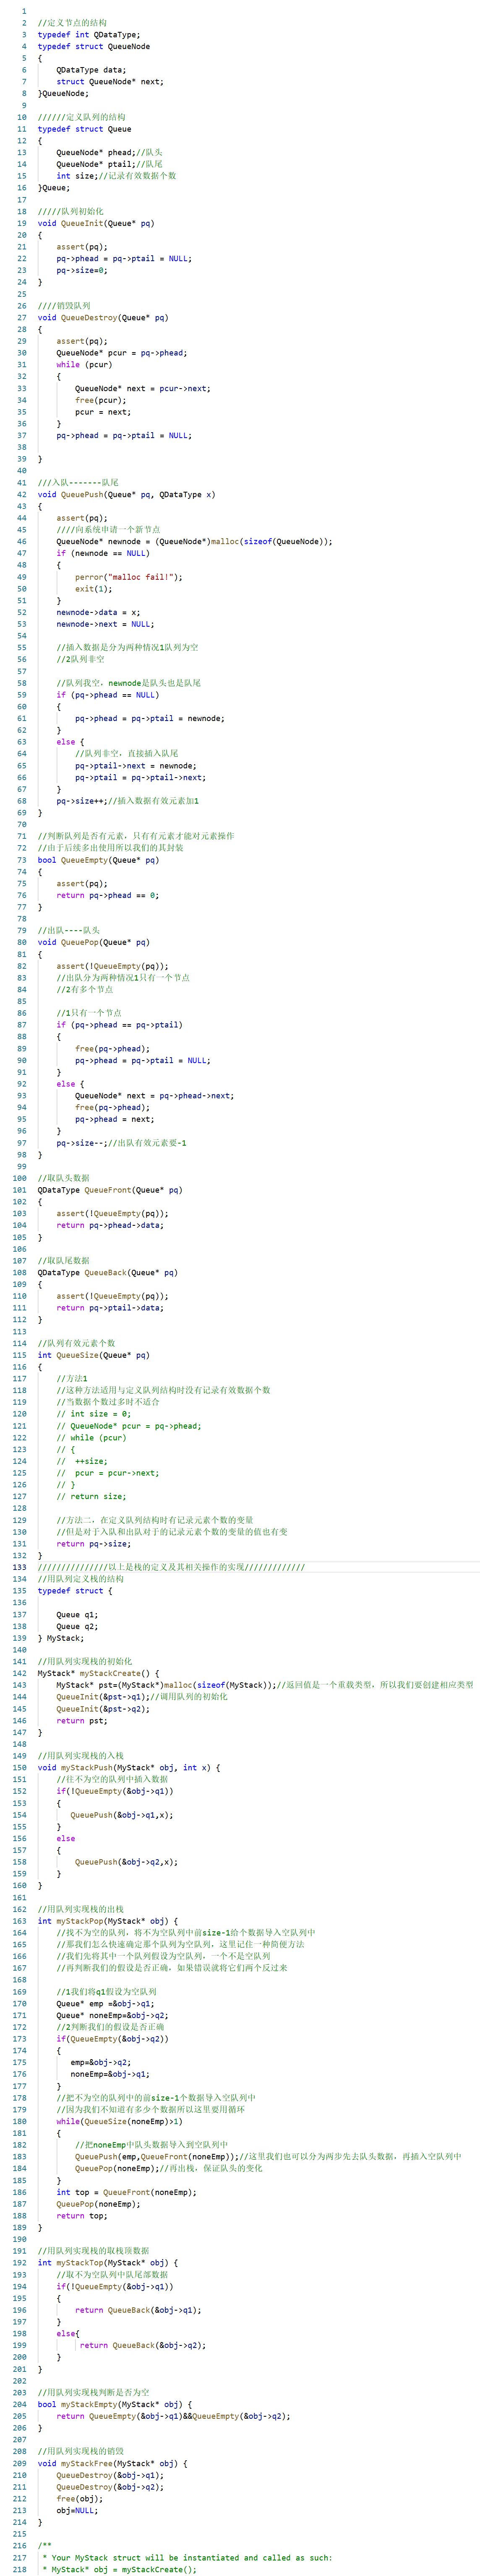The height and width of the screenshot is (2576, 480).
Task: Click 'return pq->phead == 0;' line
Action: 108,895
